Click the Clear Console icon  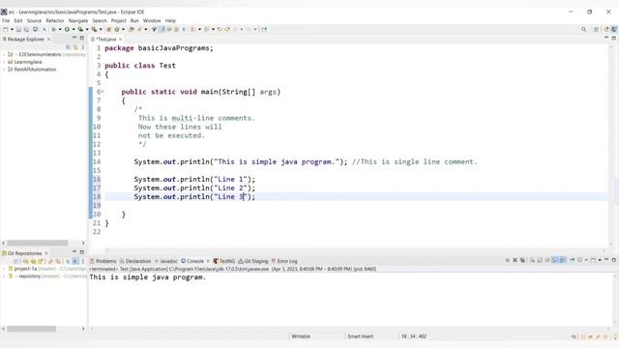point(532,260)
